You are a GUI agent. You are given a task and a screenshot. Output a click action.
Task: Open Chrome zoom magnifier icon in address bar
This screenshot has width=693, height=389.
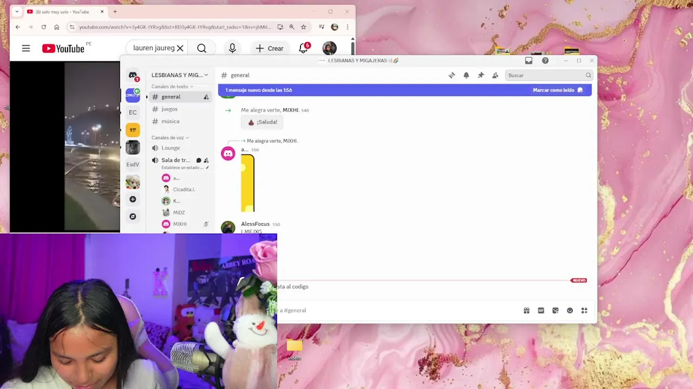coord(292,27)
